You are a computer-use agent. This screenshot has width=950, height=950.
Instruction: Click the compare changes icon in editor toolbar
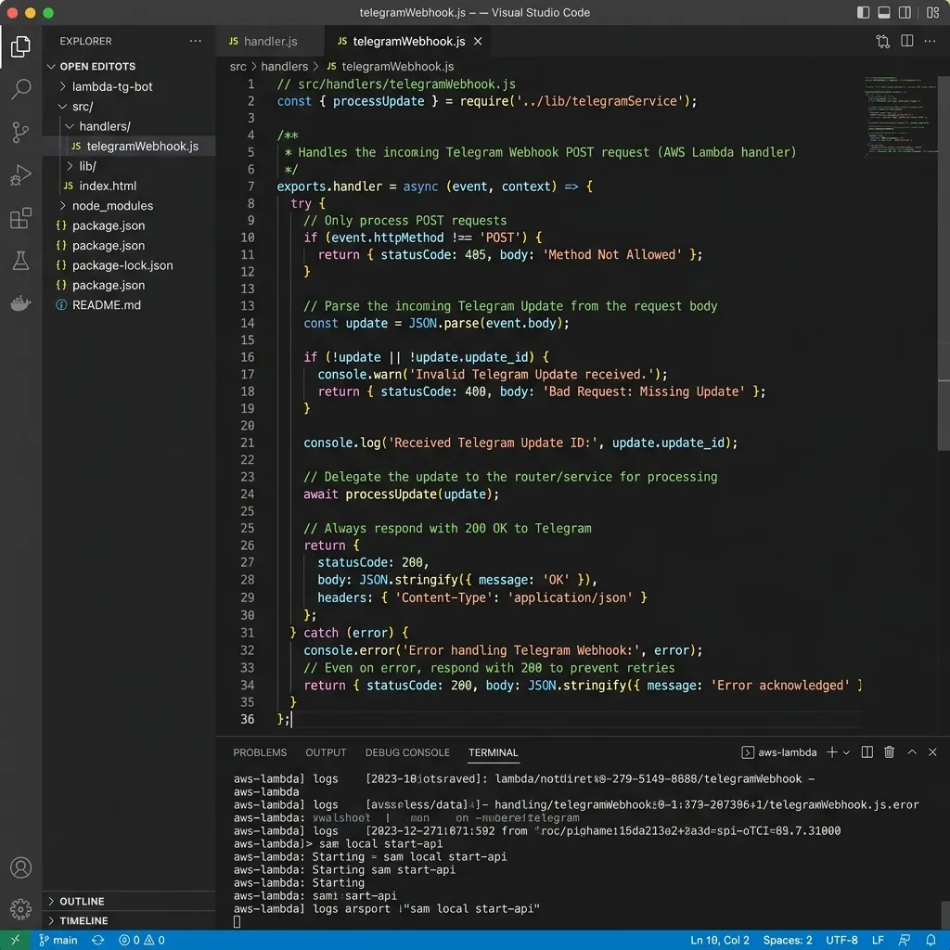click(x=883, y=41)
